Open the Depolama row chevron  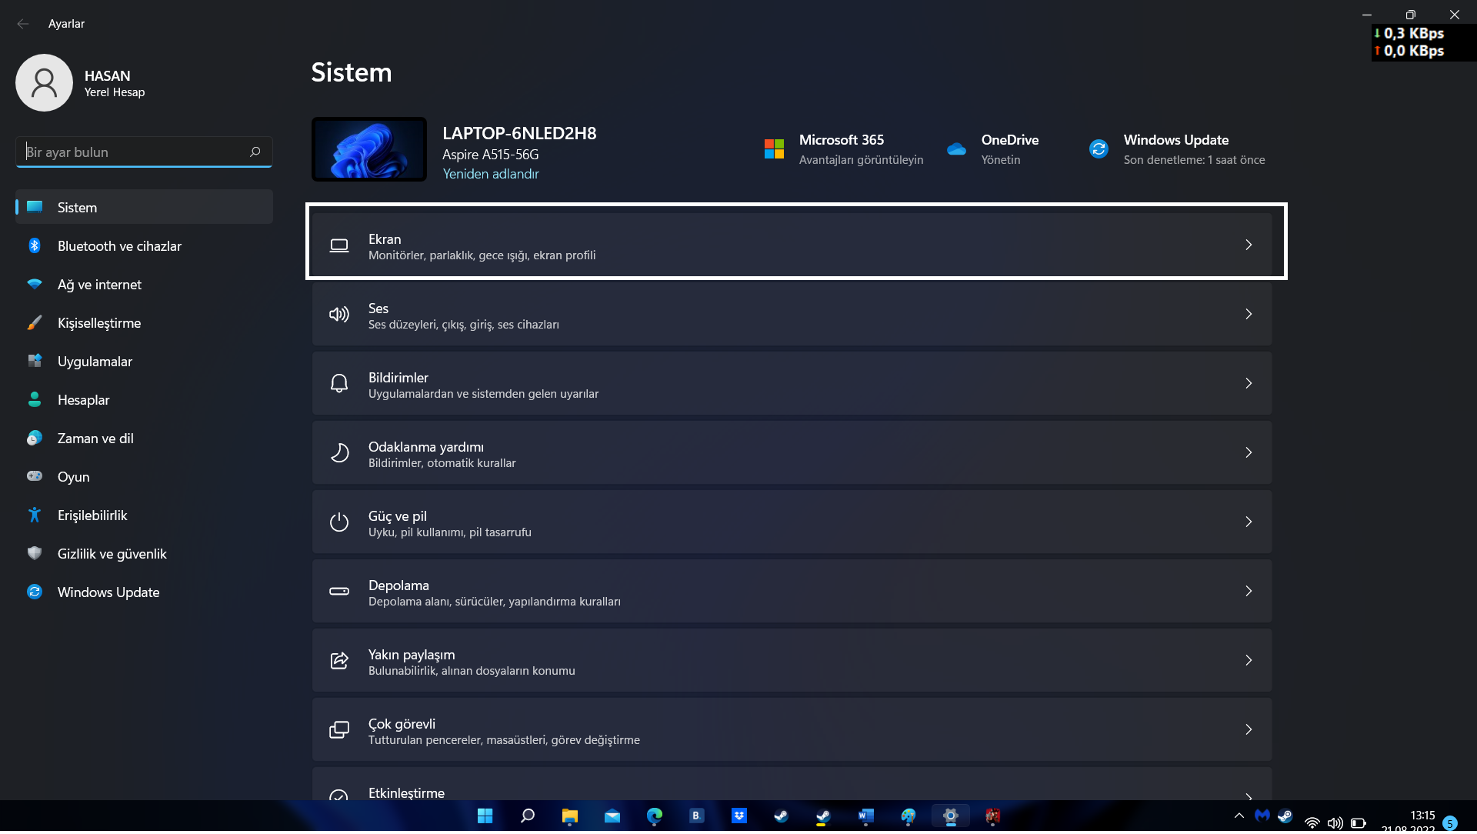pyautogui.click(x=1249, y=591)
